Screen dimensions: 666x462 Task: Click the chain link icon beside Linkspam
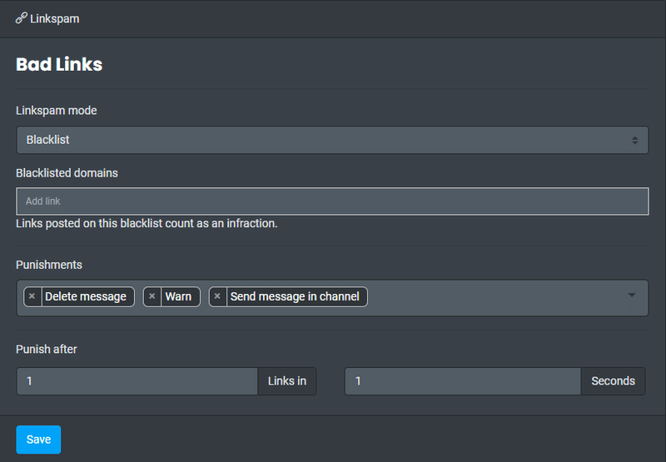(22, 18)
